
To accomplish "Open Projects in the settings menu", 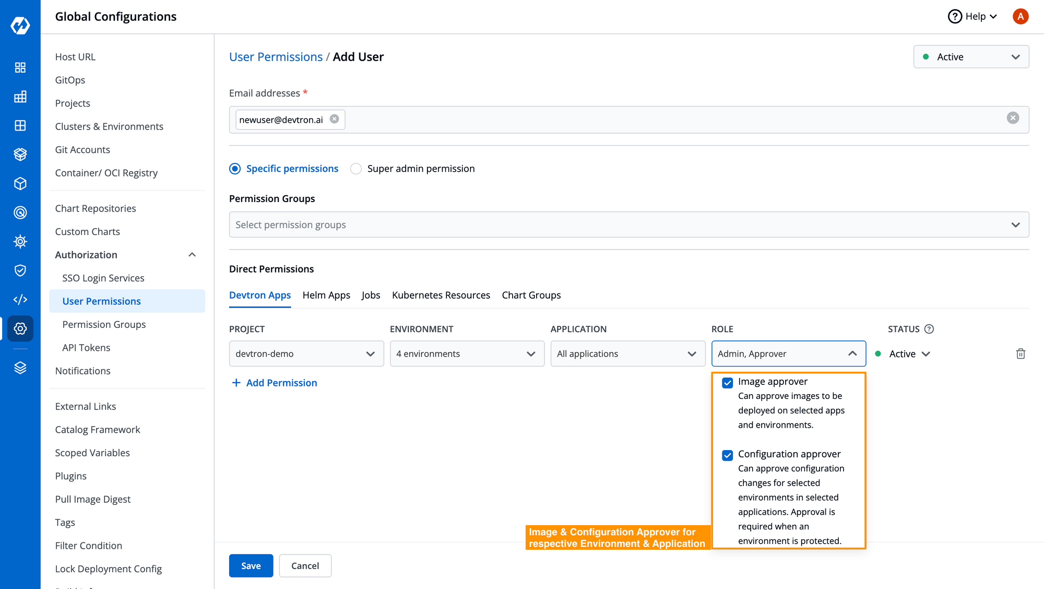I will tap(73, 103).
